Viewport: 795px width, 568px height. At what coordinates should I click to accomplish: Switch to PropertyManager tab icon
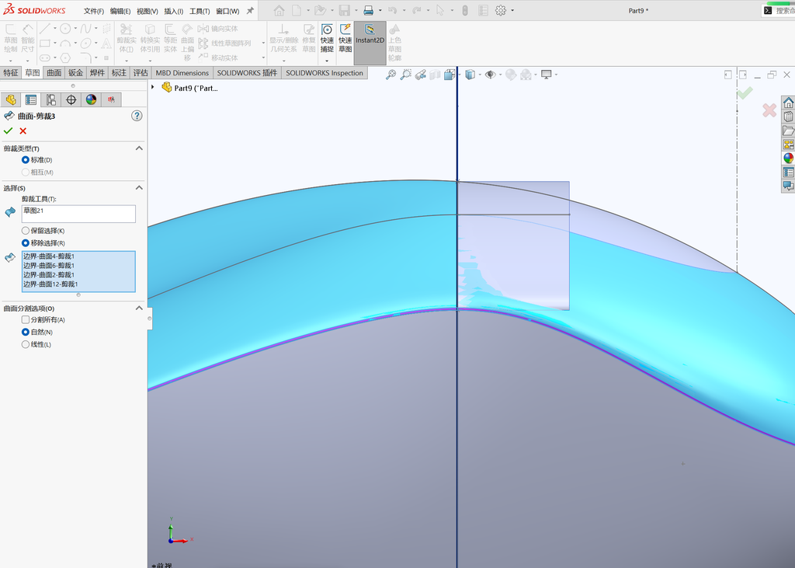pyautogui.click(x=31, y=99)
